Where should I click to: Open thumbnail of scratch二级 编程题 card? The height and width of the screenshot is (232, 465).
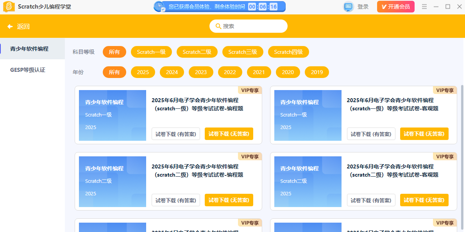tap(113, 182)
